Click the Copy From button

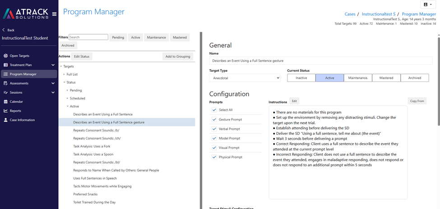click(417, 101)
